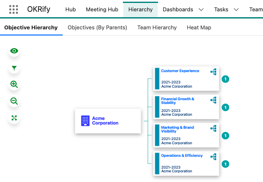The width and height of the screenshot is (263, 182).
Task: Click hierarchy icon on Customer Experience card
Action: tap(213, 72)
